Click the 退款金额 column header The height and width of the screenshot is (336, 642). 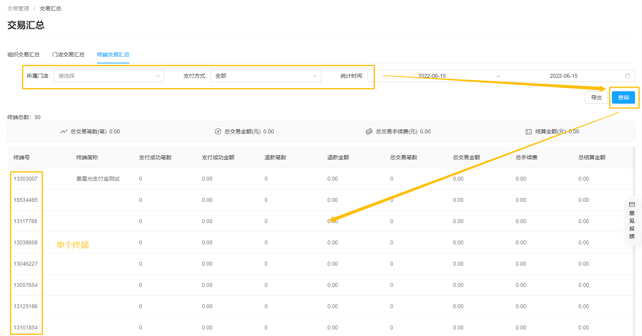click(338, 157)
